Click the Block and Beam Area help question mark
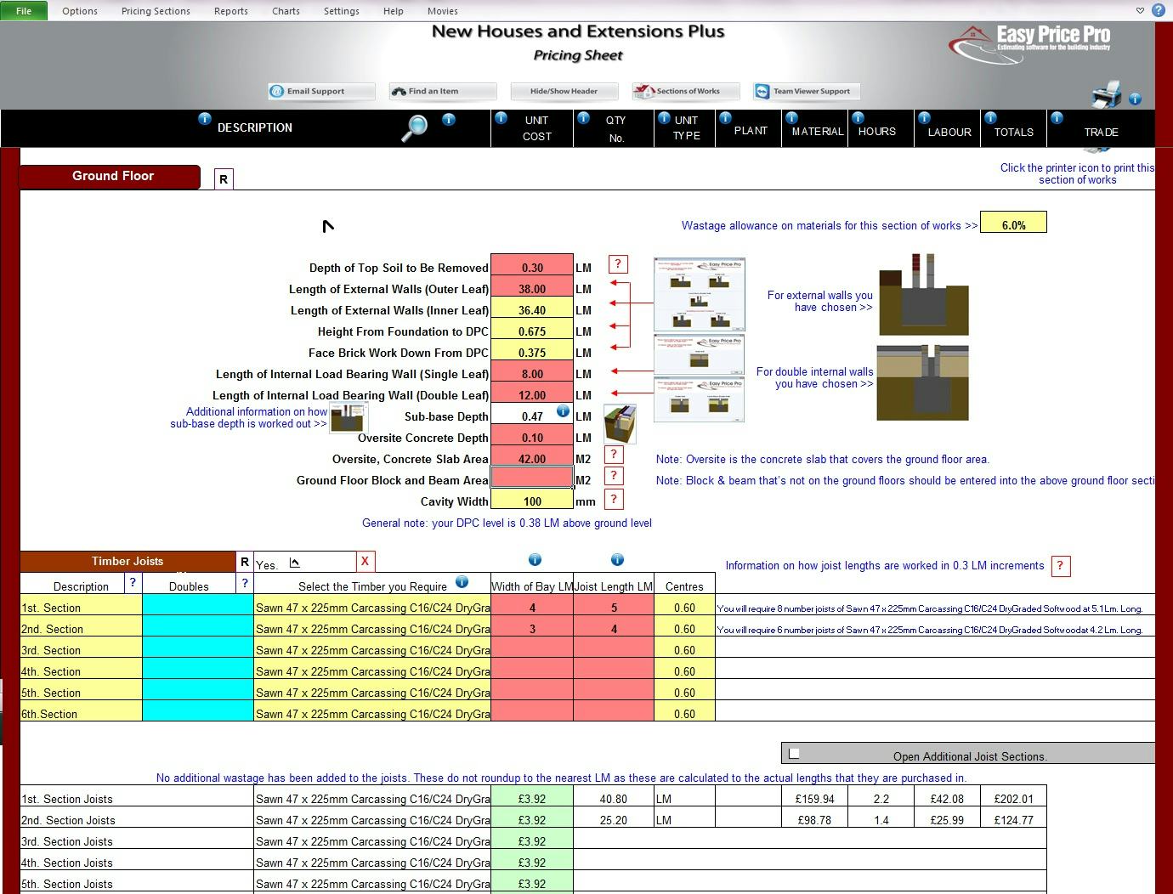The width and height of the screenshot is (1173, 894). 614,476
